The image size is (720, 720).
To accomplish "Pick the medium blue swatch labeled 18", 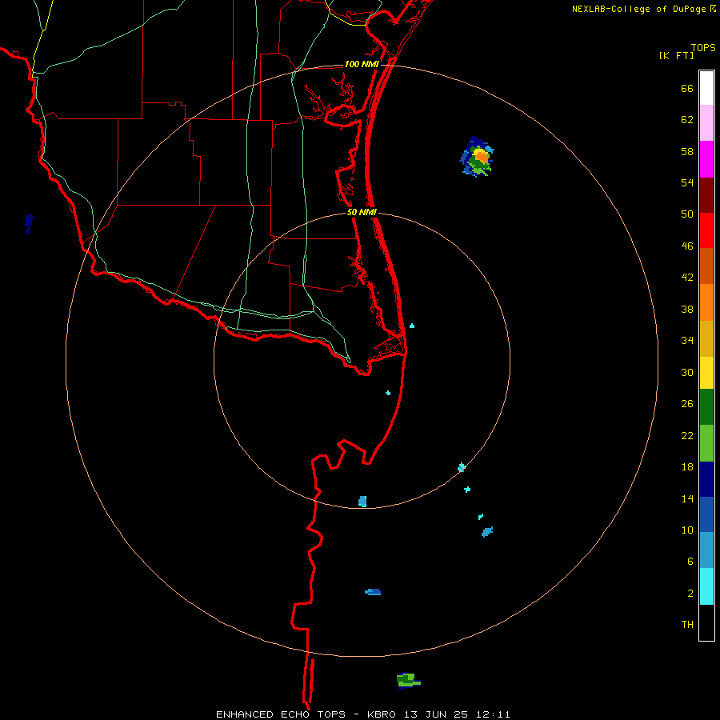I will (x=706, y=514).
